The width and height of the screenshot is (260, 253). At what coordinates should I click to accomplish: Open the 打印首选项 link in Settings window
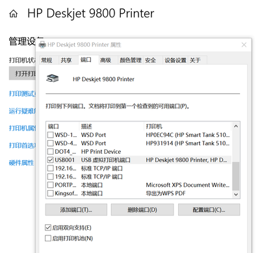click(x=22, y=145)
